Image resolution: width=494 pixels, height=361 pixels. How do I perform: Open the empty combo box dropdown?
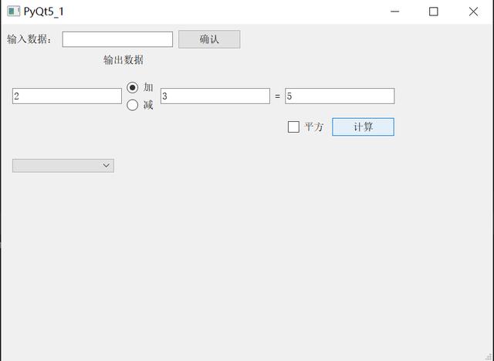(x=63, y=166)
